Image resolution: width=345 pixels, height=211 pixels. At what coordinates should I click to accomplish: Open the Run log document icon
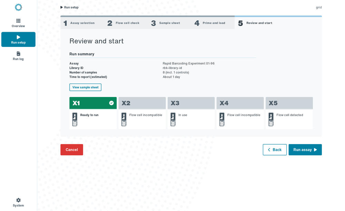pos(18,54)
